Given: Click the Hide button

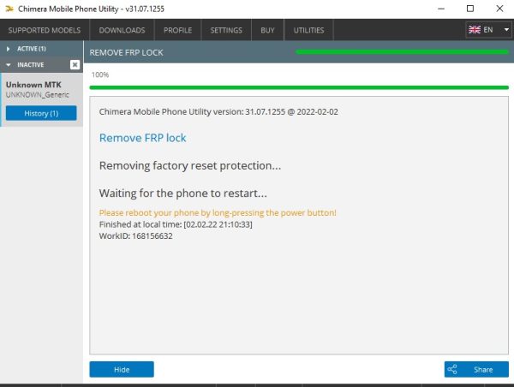Looking at the screenshot, I should coord(122,369).
